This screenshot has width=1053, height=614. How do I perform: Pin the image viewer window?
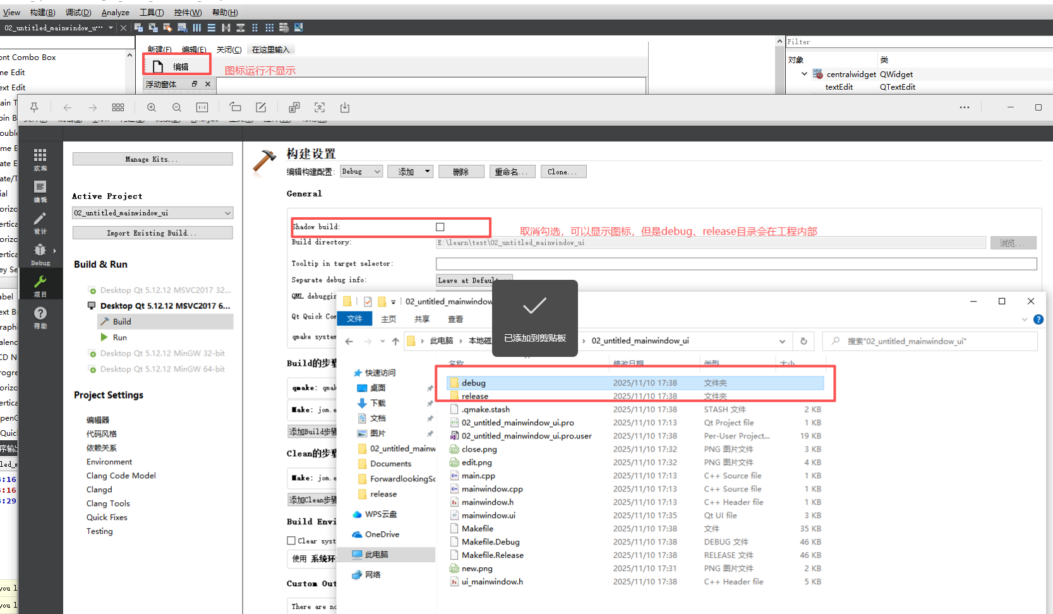(34, 107)
